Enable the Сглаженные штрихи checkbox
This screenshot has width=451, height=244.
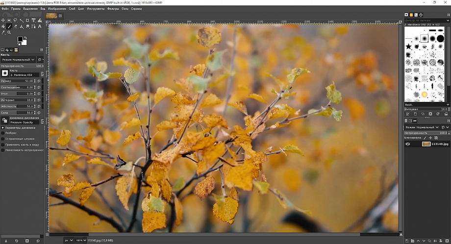tap(2, 139)
